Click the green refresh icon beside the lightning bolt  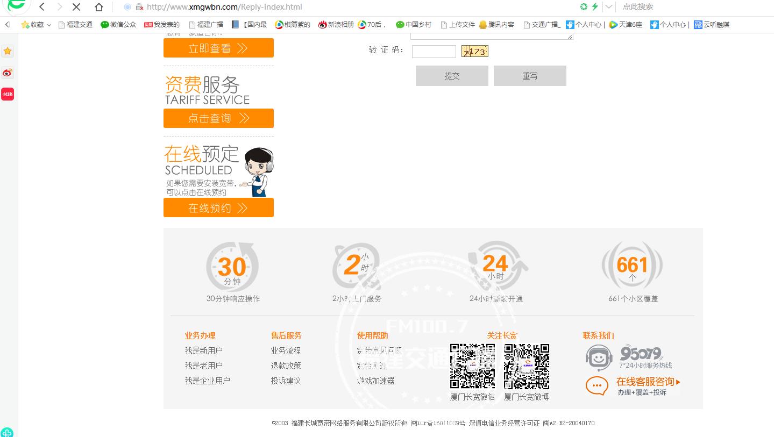[584, 6]
